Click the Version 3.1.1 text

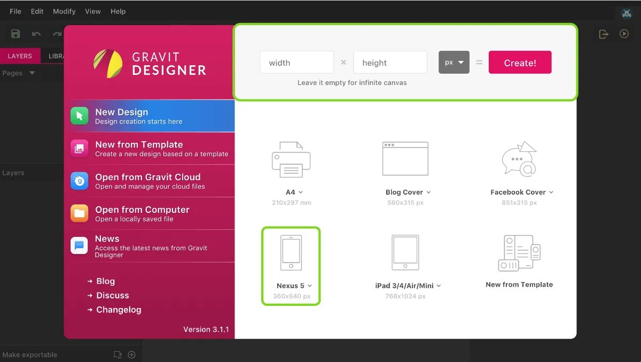206,329
